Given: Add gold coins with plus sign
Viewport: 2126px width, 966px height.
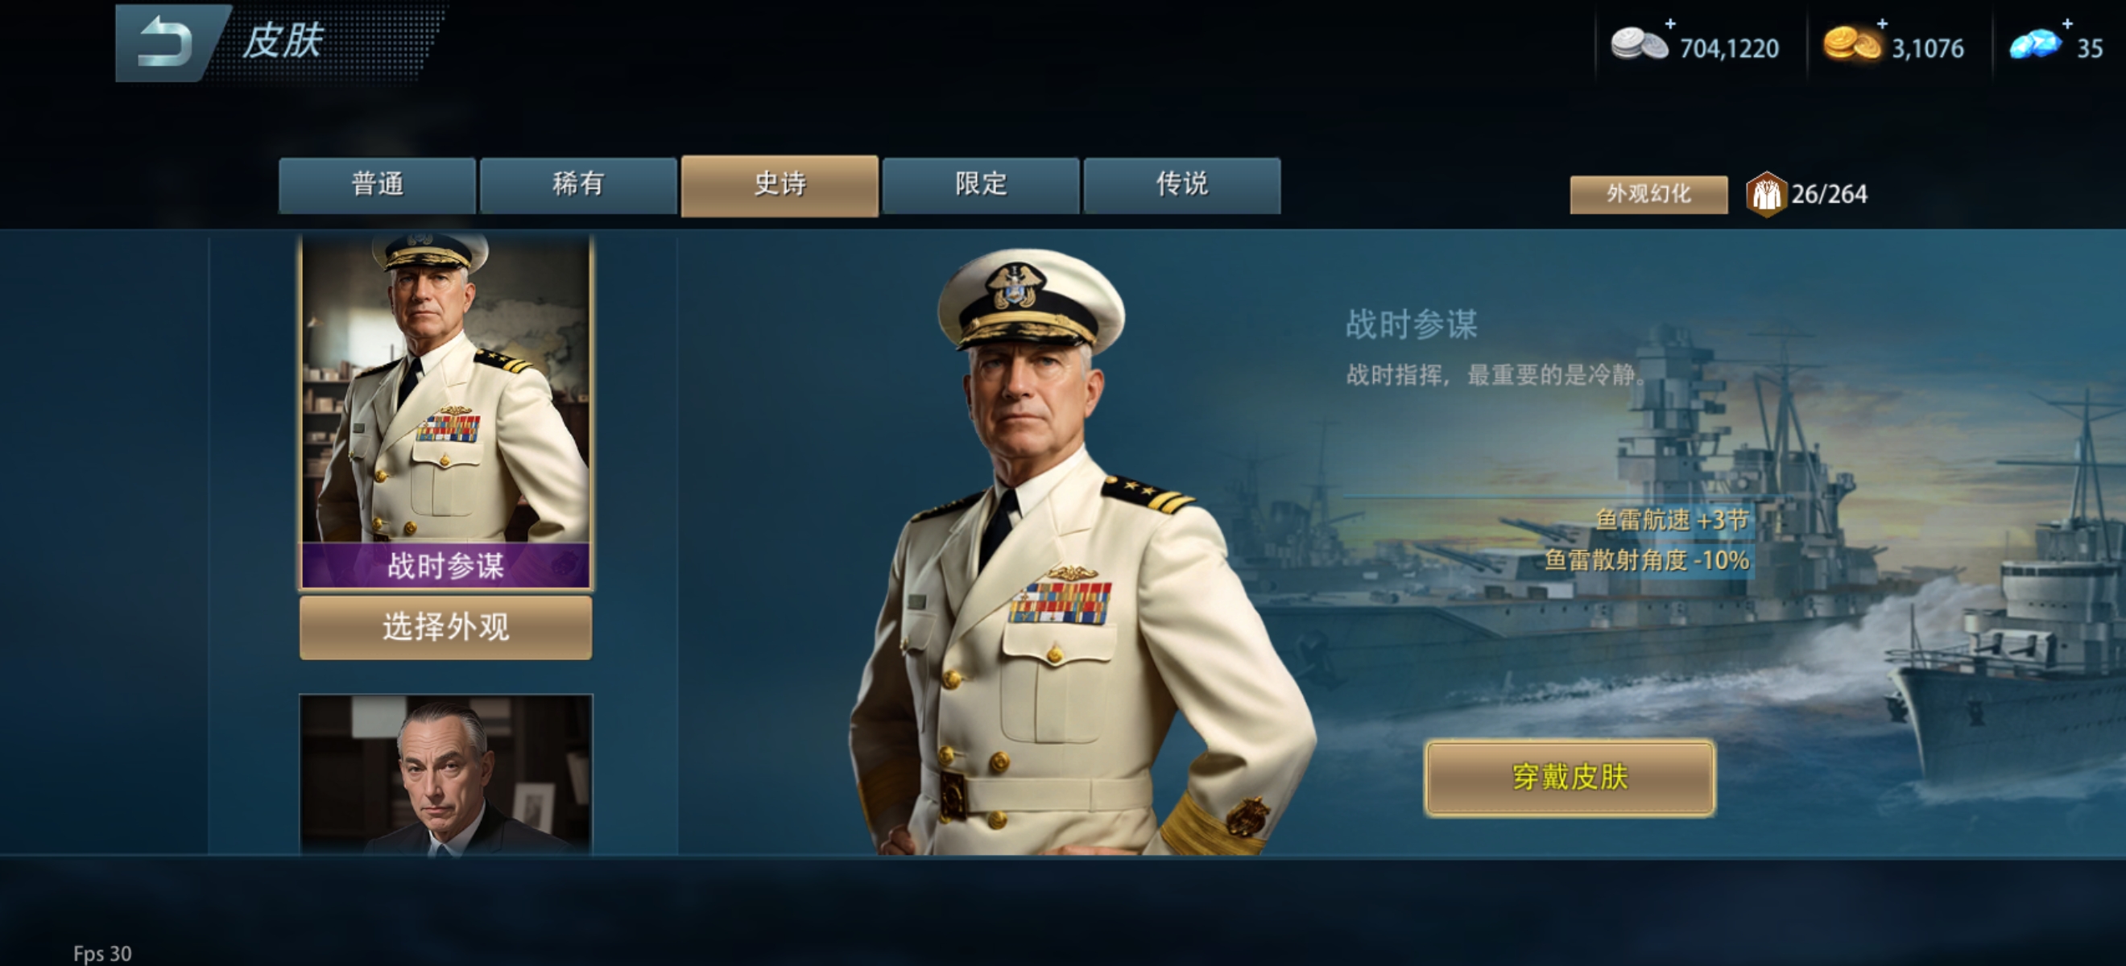Looking at the screenshot, I should point(1882,23).
